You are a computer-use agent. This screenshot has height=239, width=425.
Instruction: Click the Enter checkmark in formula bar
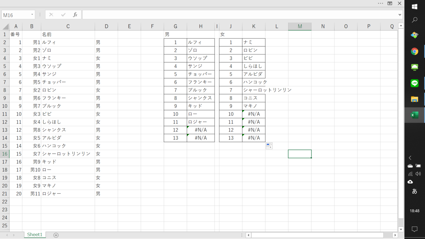(x=63, y=15)
